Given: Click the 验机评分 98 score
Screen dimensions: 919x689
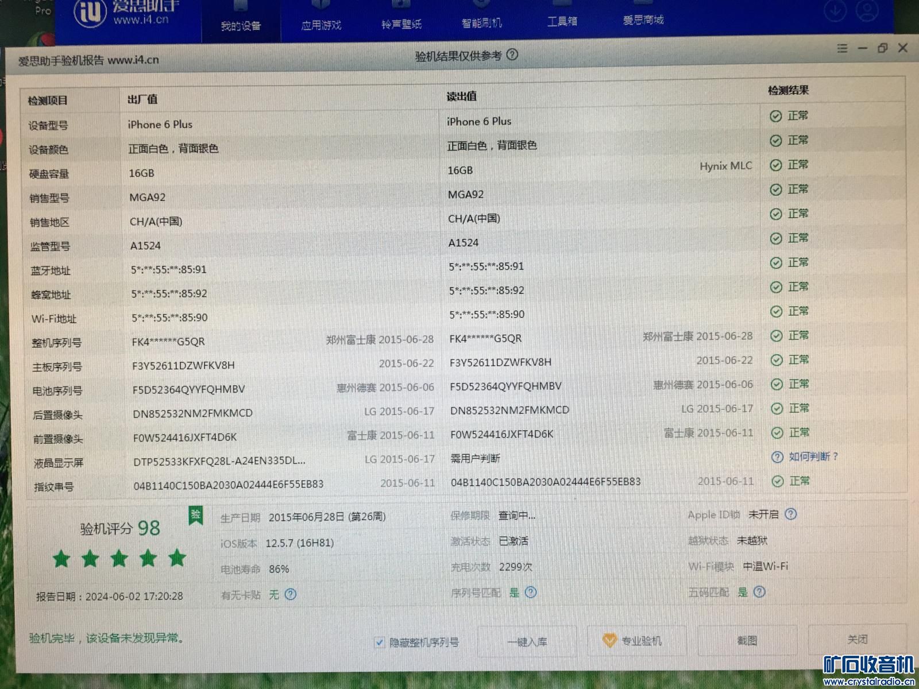Looking at the screenshot, I should [120, 528].
